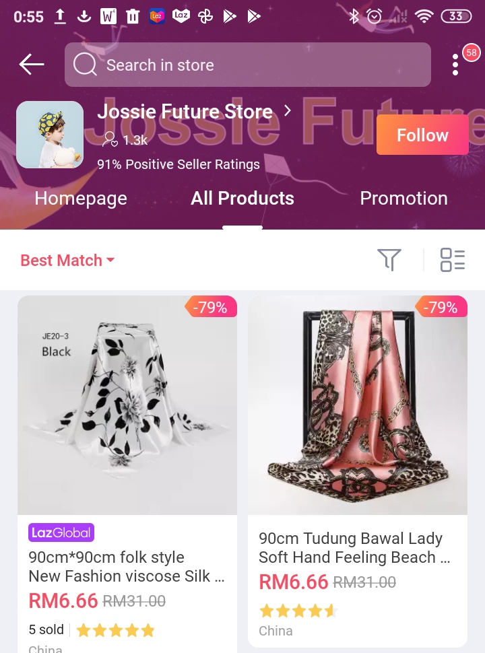
Task: Open the Lazada notification in status bar
Action: click(157, 16)
